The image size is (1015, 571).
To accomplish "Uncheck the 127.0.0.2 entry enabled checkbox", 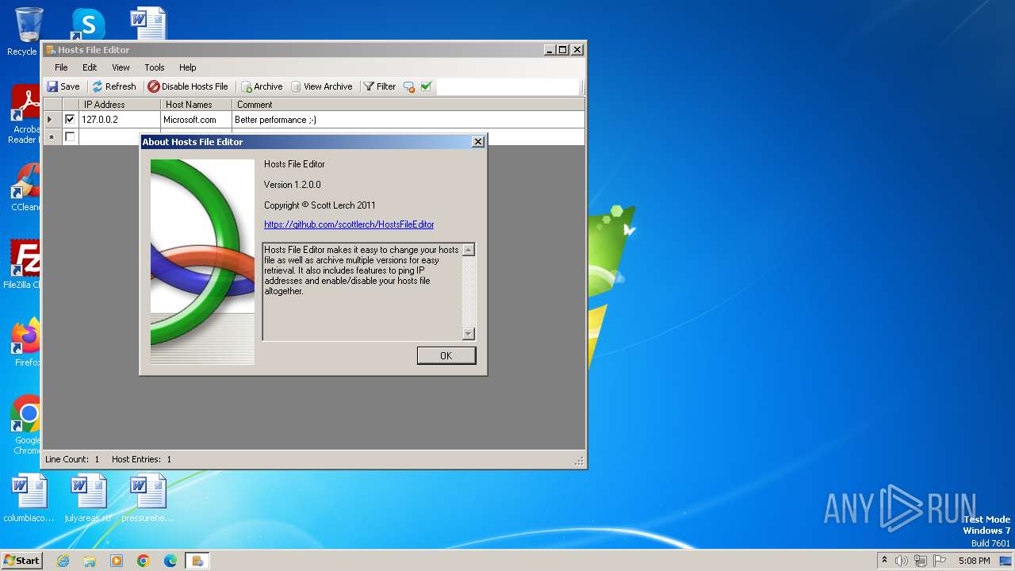I will pos(70,120).
